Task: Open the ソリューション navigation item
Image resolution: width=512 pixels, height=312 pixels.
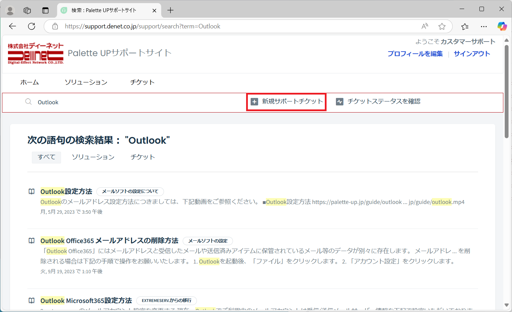Action: point(86,82)
